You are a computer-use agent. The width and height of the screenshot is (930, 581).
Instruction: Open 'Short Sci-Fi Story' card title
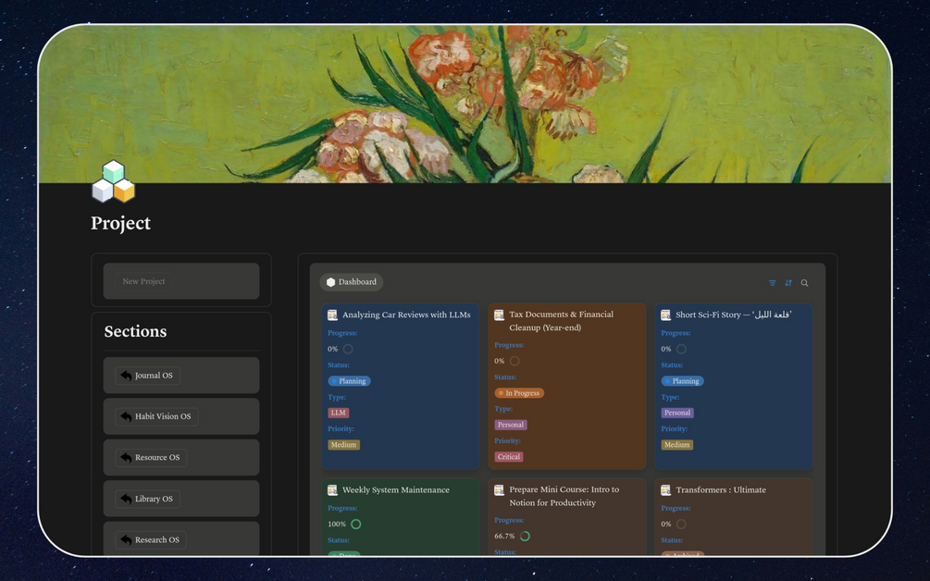click(x=734, y=315)
